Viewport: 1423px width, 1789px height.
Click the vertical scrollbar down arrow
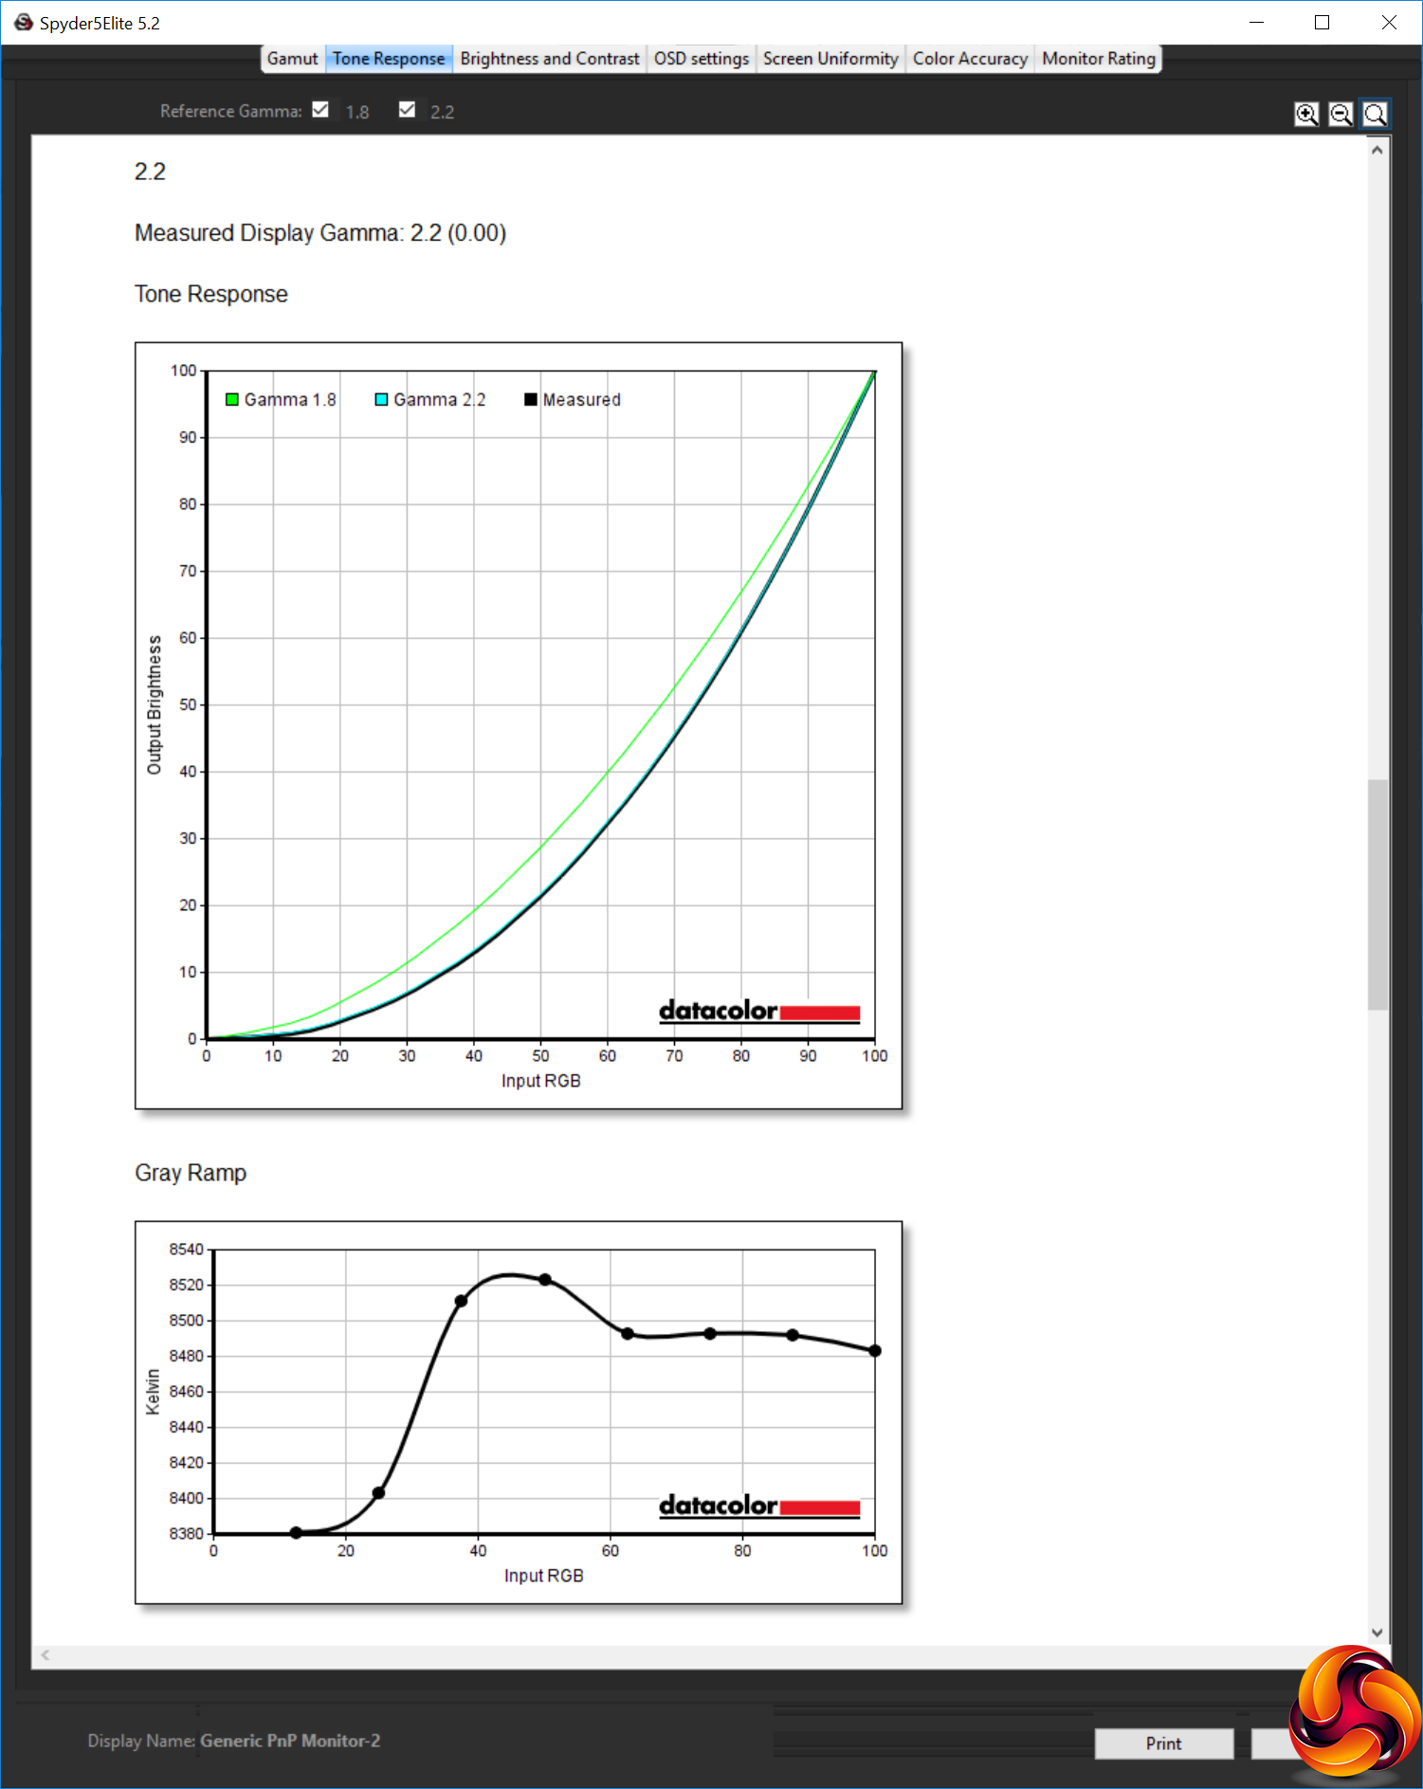1377,1633
